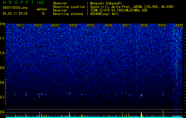Click the "meteor" label
The width and height of the screenshot is (186, 118).
pyautogui.click(x=42, y=9)
